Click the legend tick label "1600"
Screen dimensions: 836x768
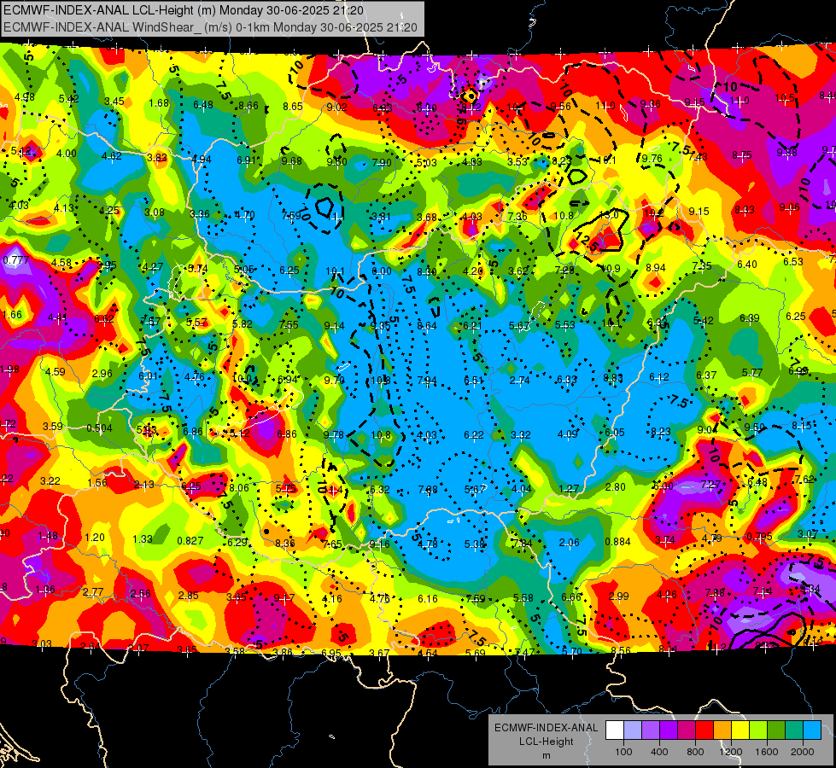[767, 752]
